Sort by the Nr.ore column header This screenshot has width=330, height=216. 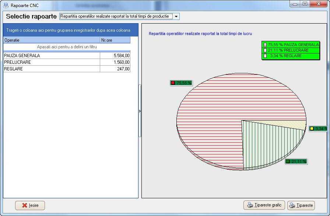point(115,40)
